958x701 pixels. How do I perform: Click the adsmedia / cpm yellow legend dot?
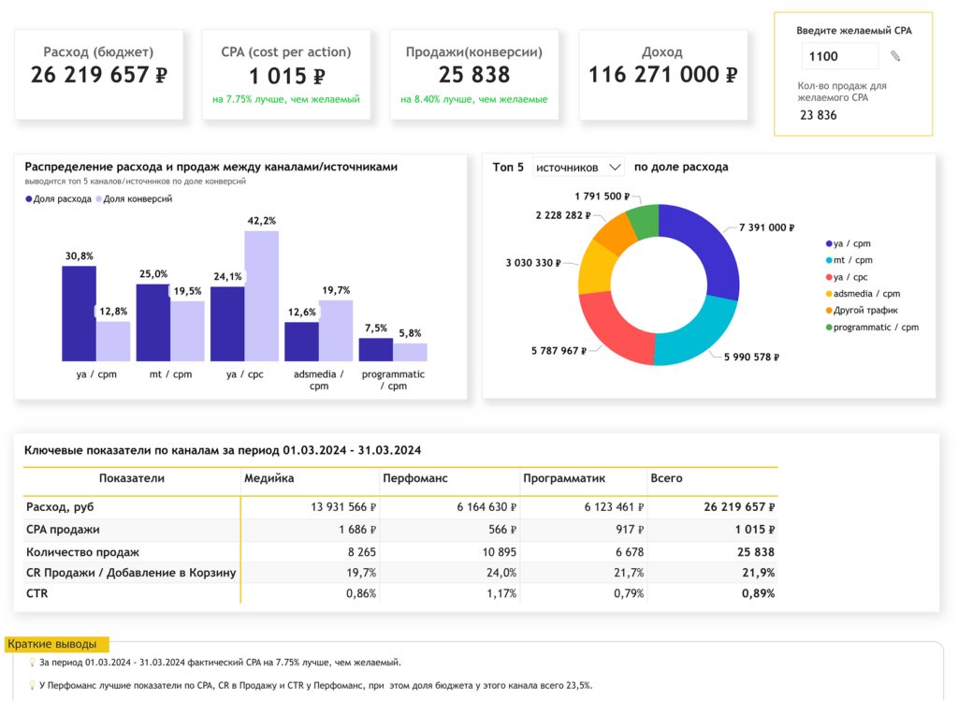click(828, 294)
